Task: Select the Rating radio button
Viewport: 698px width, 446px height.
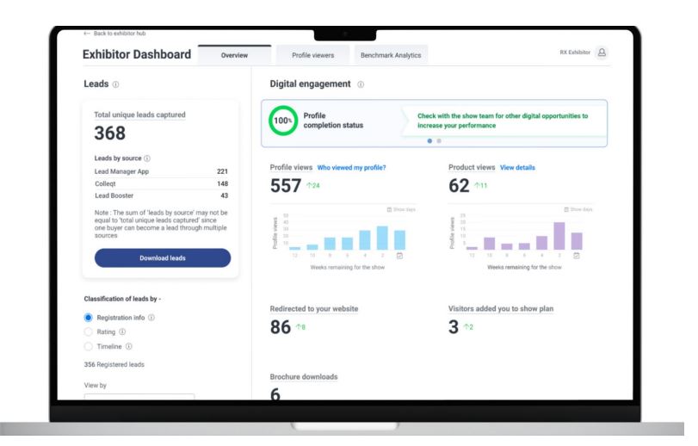Action: coord(88,331)
